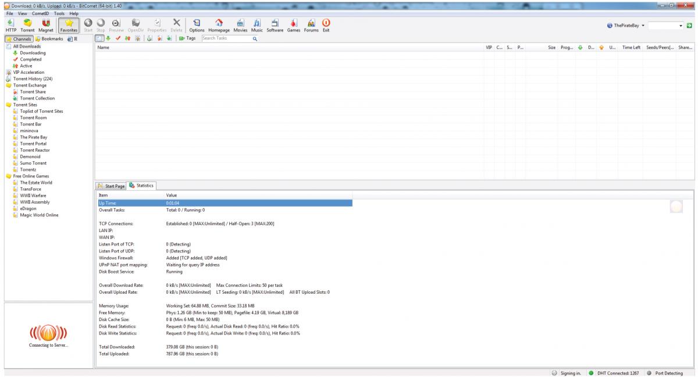Click the green search go button

690,26
